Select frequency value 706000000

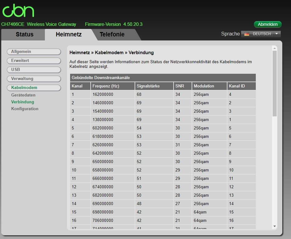[x=103, y=220]
